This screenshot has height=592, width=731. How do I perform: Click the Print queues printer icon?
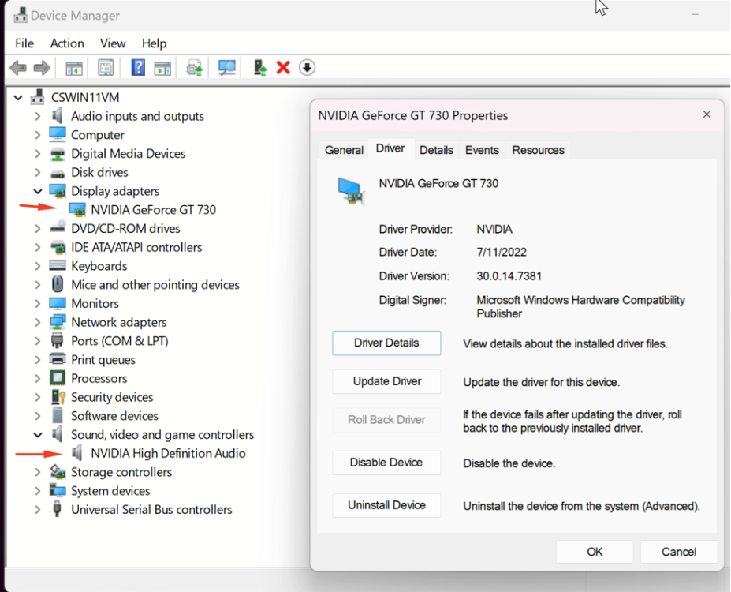58,359
